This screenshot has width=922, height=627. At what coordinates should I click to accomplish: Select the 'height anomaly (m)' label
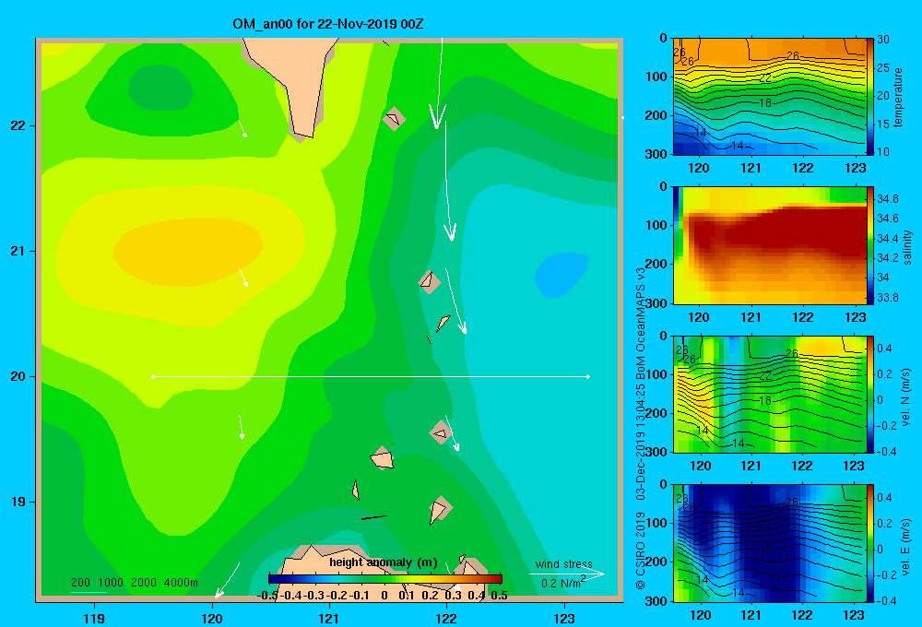pyautogui.click(x=384, y=562)
